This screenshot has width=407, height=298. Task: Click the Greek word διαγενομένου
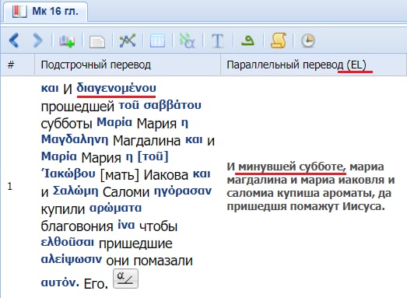[116, 88]
